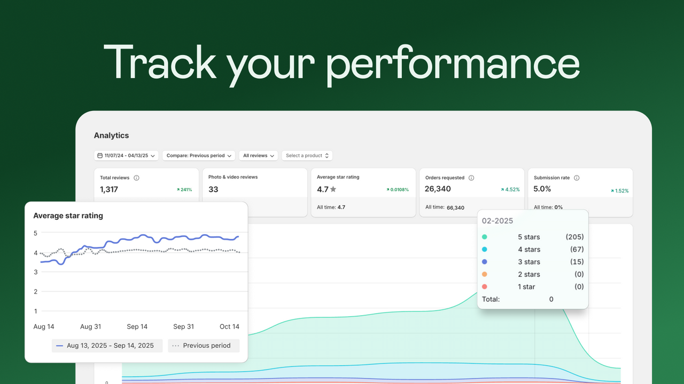Open the 11/07/24 - 04/13/25 date range picker
The width and height of the screenshot is (684, 384).
point(127,156)
